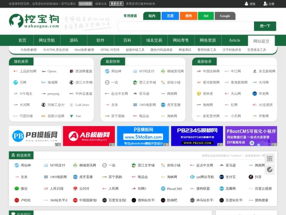Open 软件 in the main navigation

(x=101, y=41)
